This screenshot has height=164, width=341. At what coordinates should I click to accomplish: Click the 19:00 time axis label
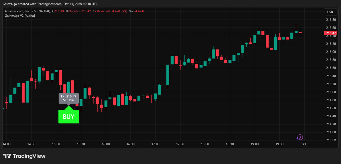255,144
